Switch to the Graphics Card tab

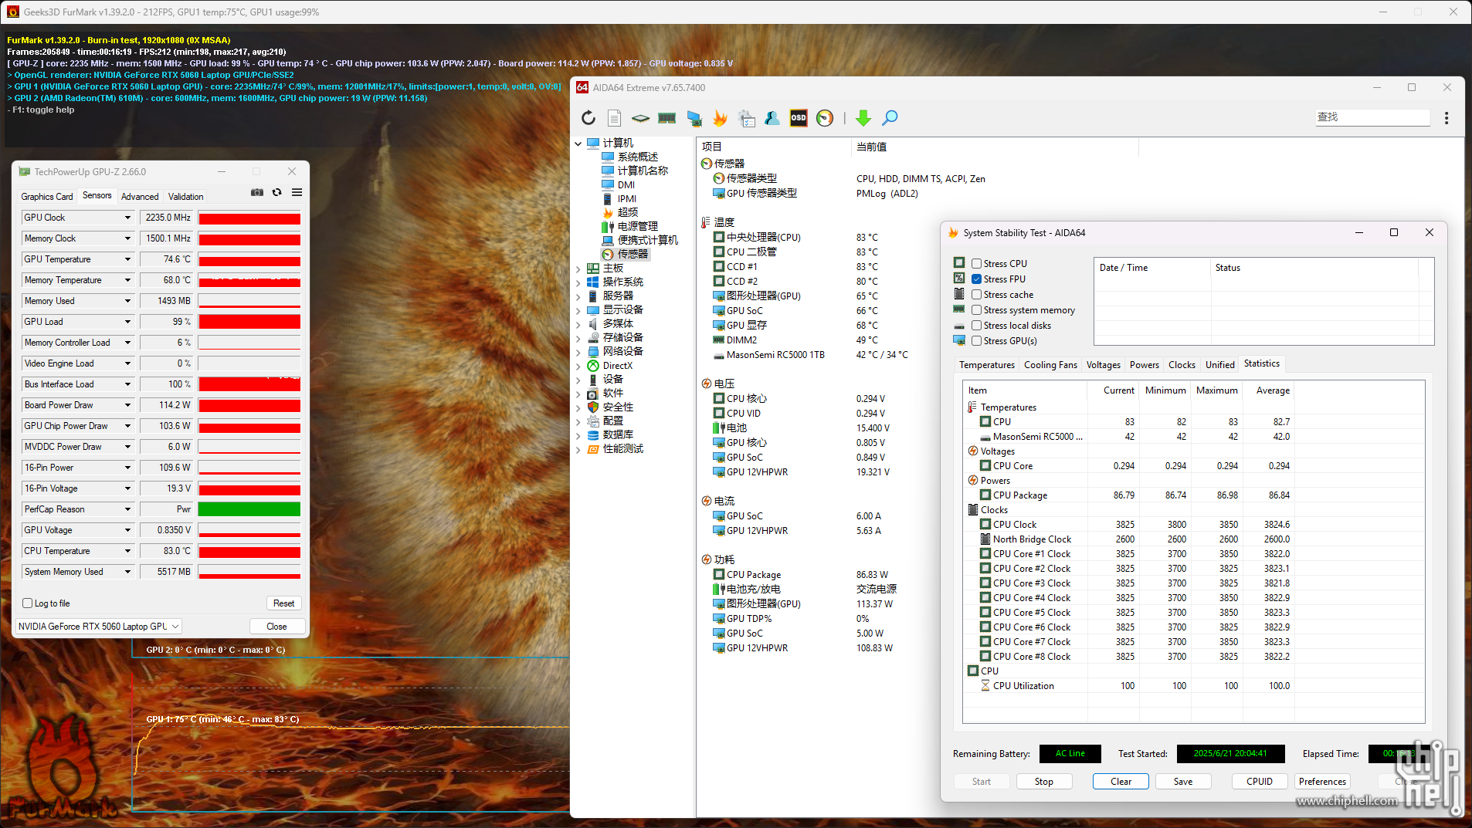point(47,197)
